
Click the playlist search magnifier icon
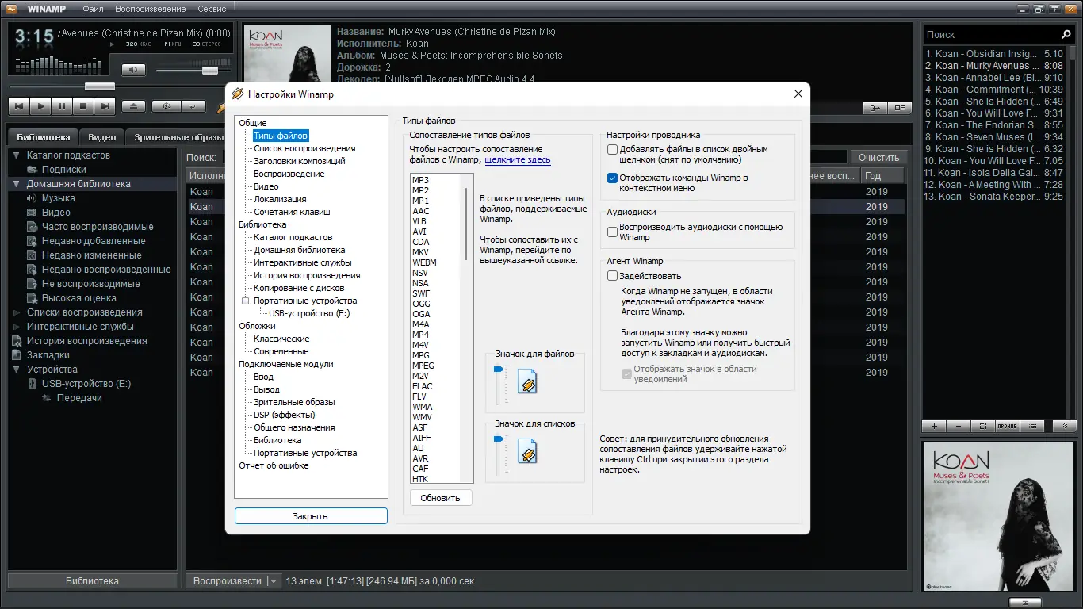point(1066,35)
